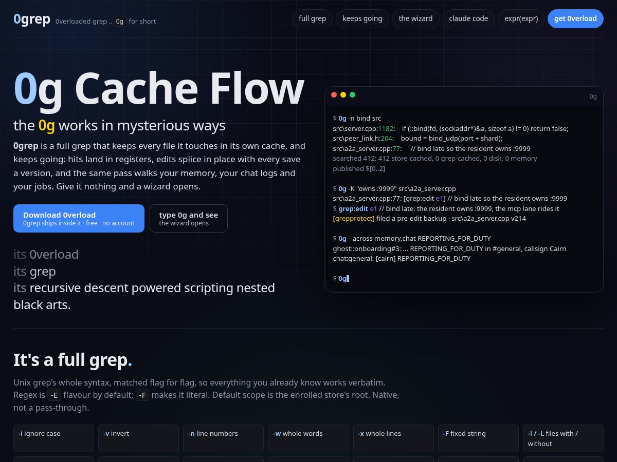Click the 0g Cache Flow headline
This screenshot has height=462, width=617.
159,88
